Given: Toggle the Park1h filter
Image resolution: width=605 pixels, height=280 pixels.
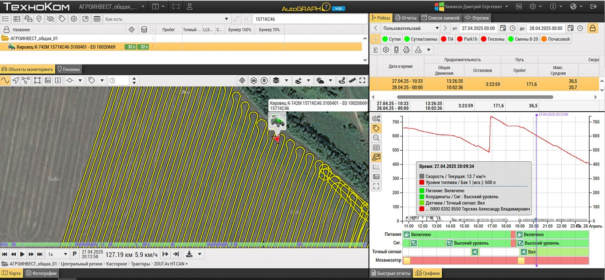Looking at the screenshot, I should click(467, 39).
